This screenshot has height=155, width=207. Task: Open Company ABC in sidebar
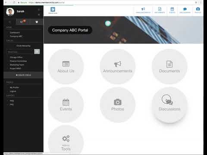coord(16,36)
